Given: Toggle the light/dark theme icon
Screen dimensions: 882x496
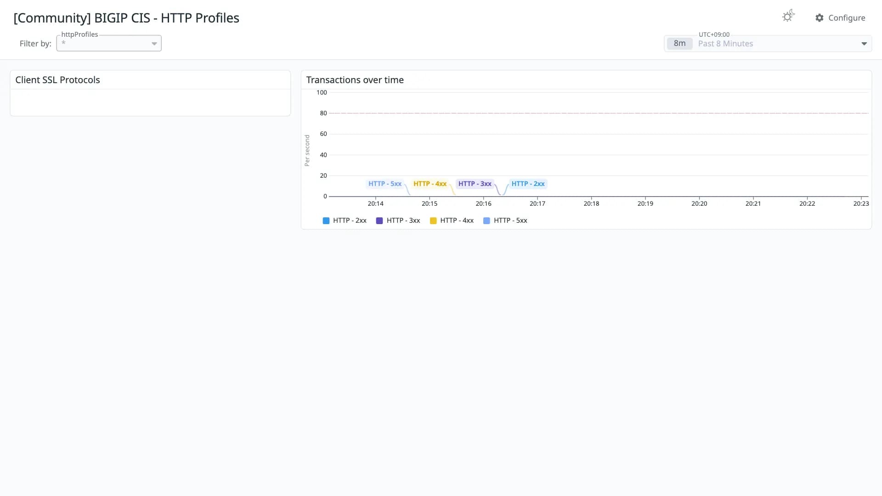Looking at the screenshot, I should coord(788,17).
